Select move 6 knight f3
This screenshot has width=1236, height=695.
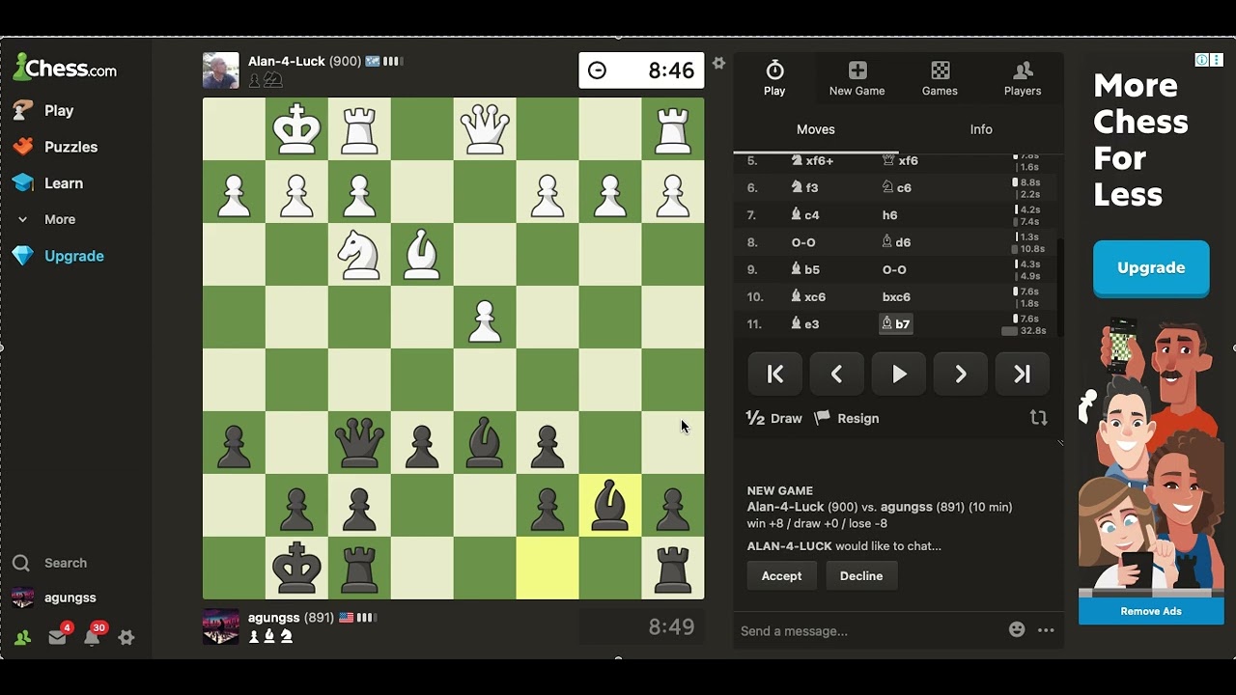pos(804,188)
